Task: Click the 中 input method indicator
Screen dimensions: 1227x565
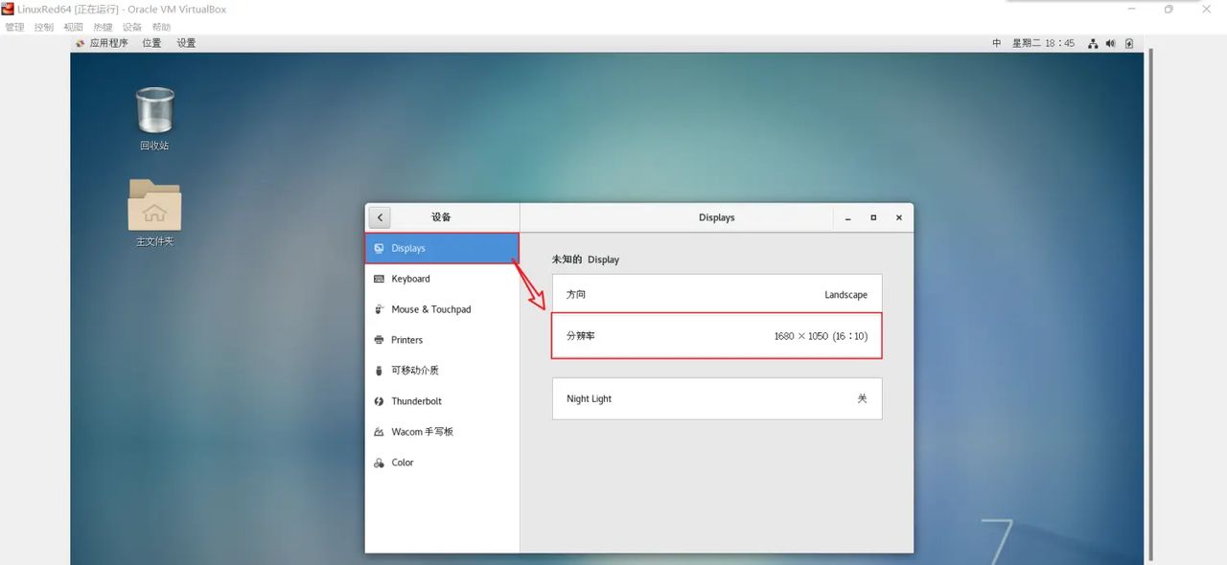Action: (997, 43)
